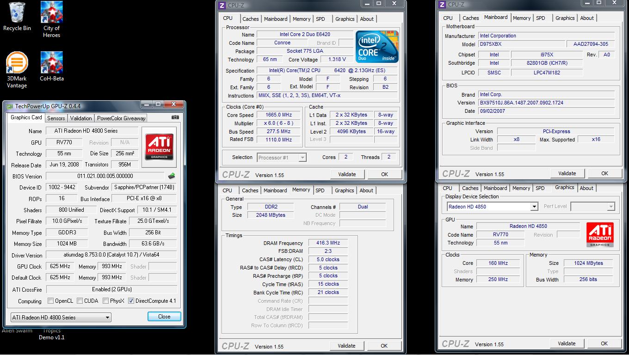
Task: Click the mainboard Model field D975XBX
Action: point(521,44)
